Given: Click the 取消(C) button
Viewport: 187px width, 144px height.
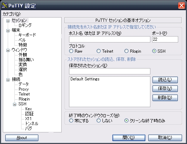Looking at the screenshot, I should (165, 138).
